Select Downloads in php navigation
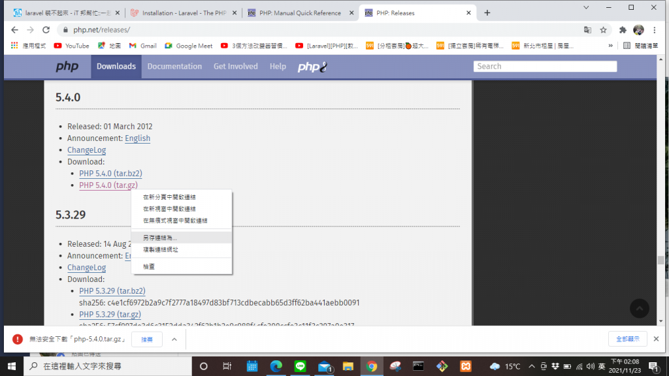 (x=116, y=67)
